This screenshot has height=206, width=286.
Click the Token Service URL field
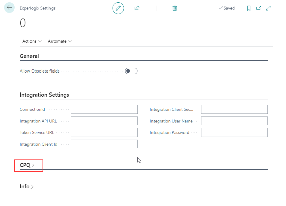click(104, 132)
